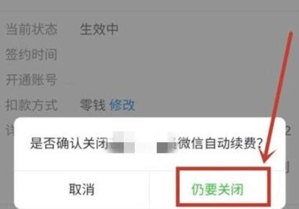The height and width of the screenshot is (209, 299).
Task: Click the partially hidden 2 at right edge
Action: [x=288, y=131]
